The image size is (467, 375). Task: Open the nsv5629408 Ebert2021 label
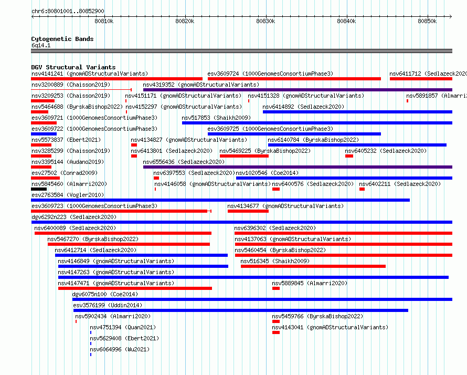[x=124, y=338]
